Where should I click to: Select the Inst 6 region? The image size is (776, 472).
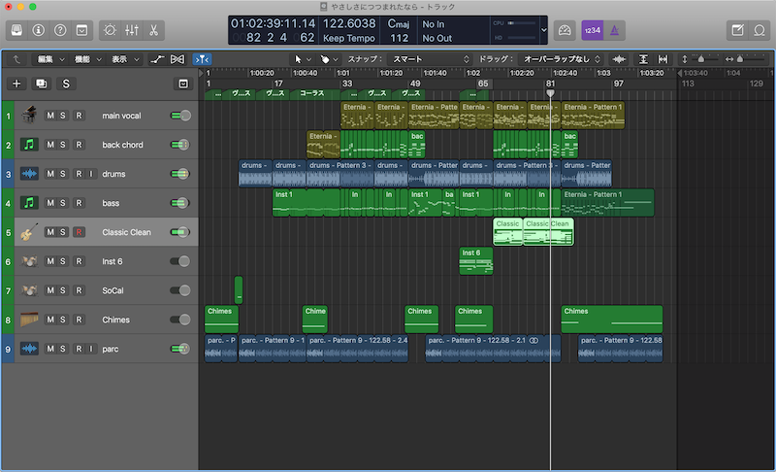click(x=475, y=261)
